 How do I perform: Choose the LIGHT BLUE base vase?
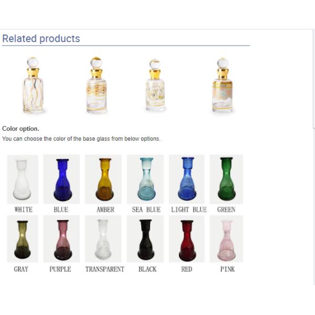187,179
